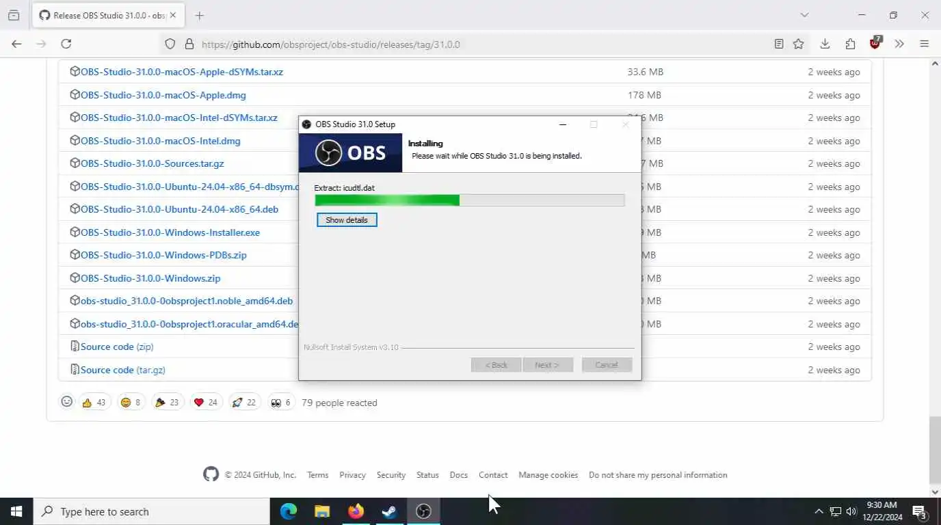
Task: Click the OBS logo banner in setup
Action: click(350, 152)
